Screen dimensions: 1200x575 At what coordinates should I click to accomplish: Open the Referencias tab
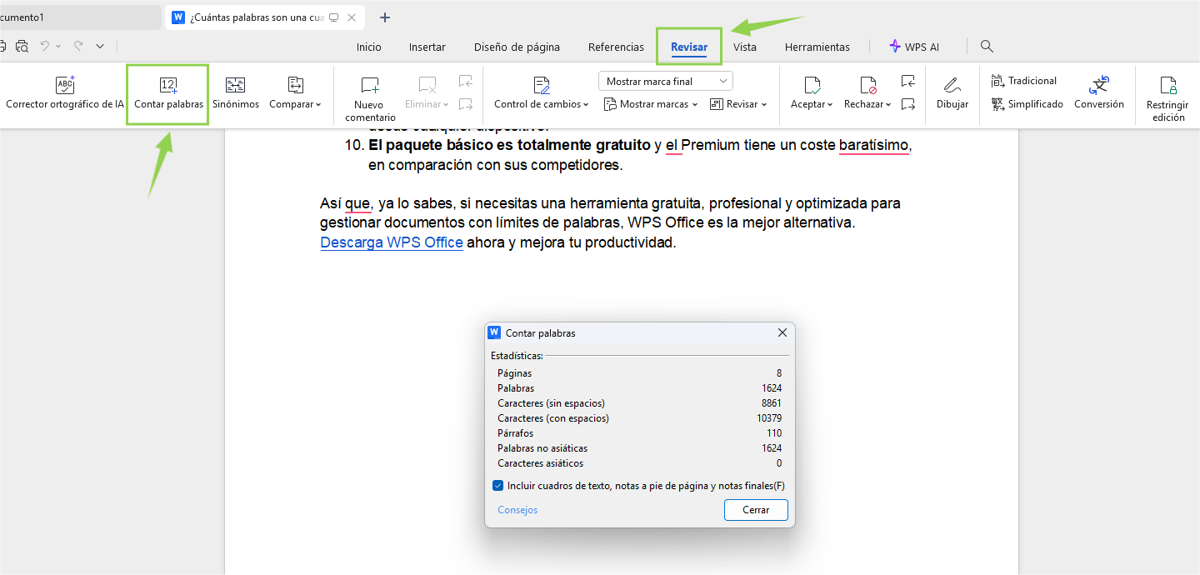click(x=616, y=47)
